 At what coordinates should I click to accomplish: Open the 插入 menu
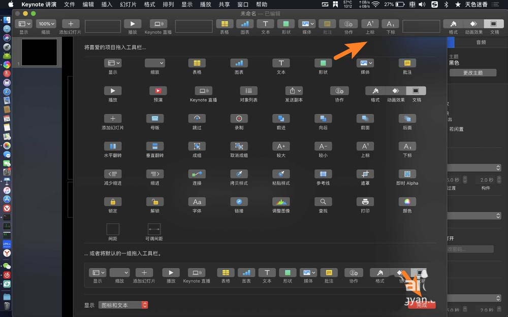tap(107, 4)
